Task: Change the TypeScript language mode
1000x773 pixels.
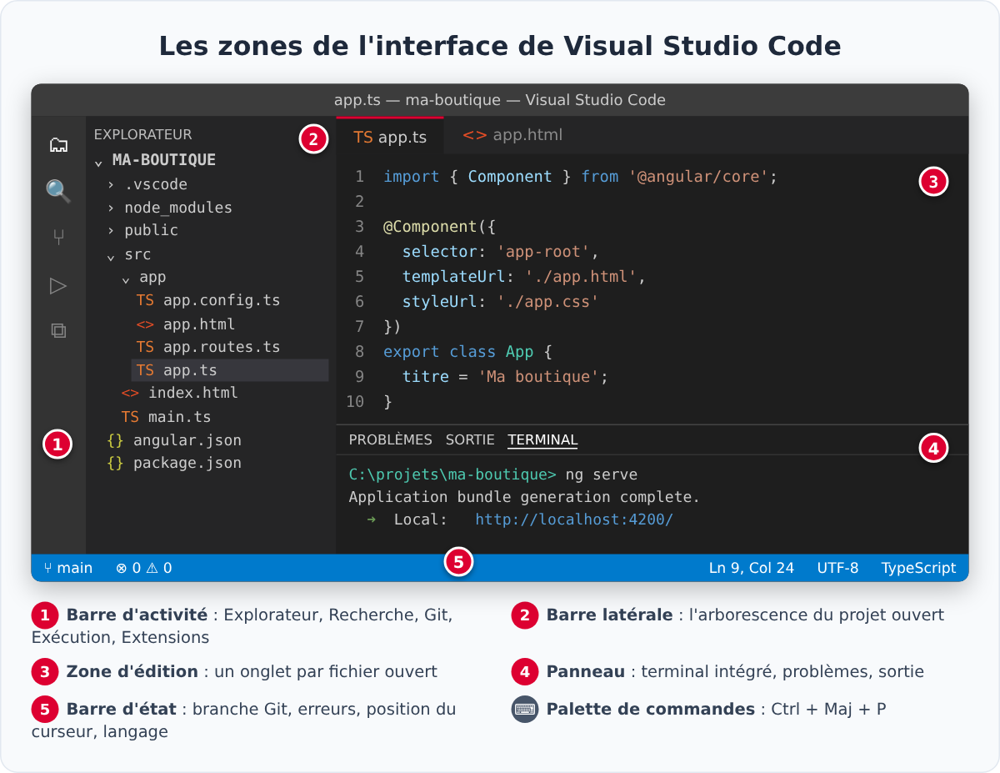Action: click(x=919, y=568)
